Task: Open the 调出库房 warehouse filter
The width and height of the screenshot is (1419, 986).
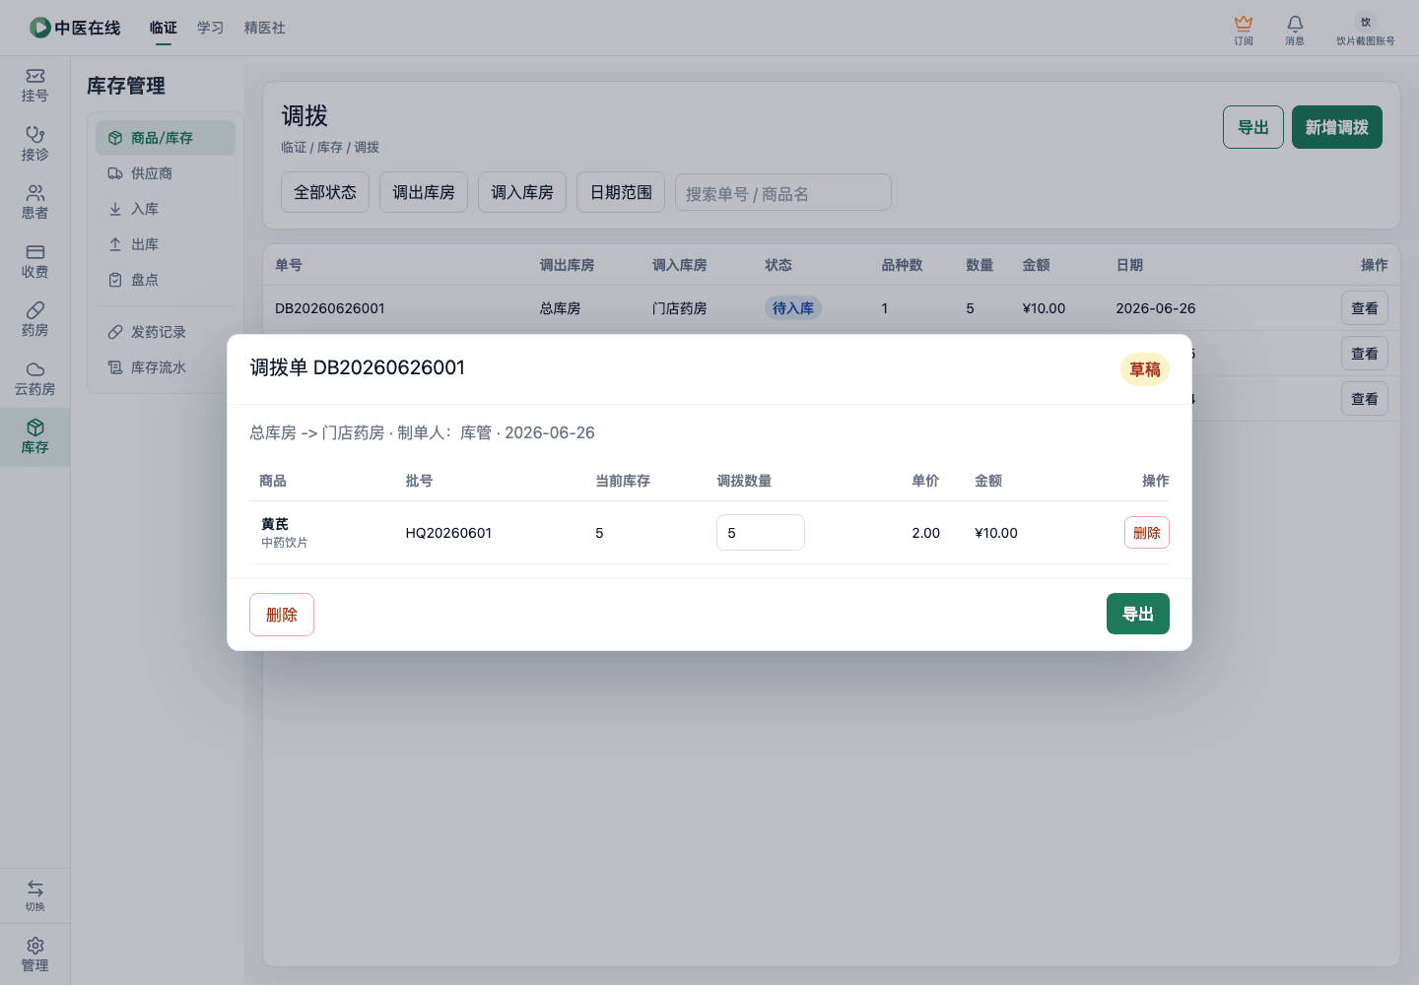Action: [424, 192]
